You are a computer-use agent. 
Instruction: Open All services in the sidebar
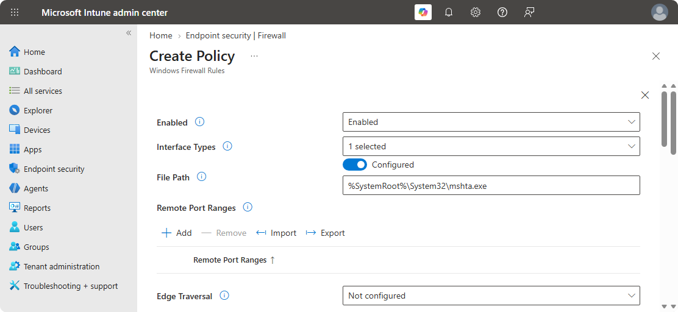pyautogui.click(x=43, y=91)
